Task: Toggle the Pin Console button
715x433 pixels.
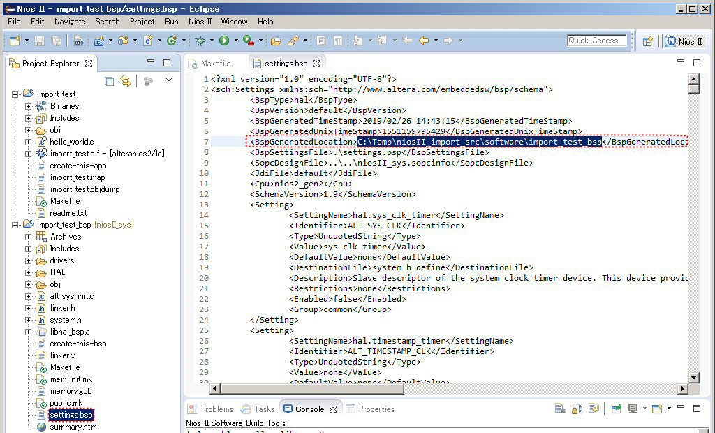Action: pos(616,409)
